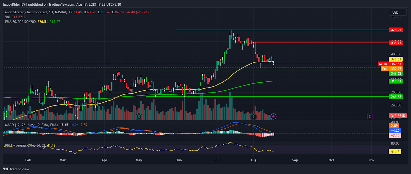Click the O373.46 open value in header
The width and height of the screenshot is (411, 174).
pos(76,12)
